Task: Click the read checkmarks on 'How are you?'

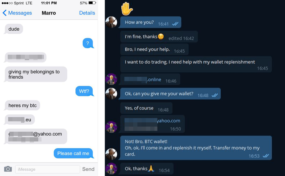Action: pos(175,24)
